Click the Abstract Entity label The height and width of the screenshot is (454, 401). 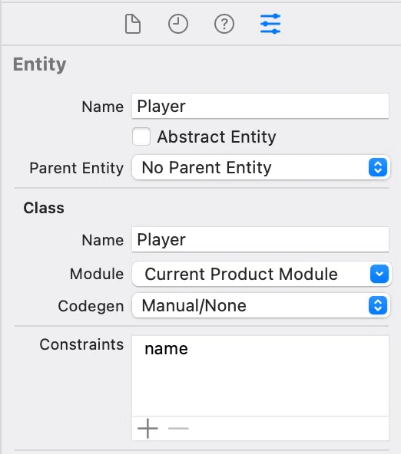(x=217, y=137)
